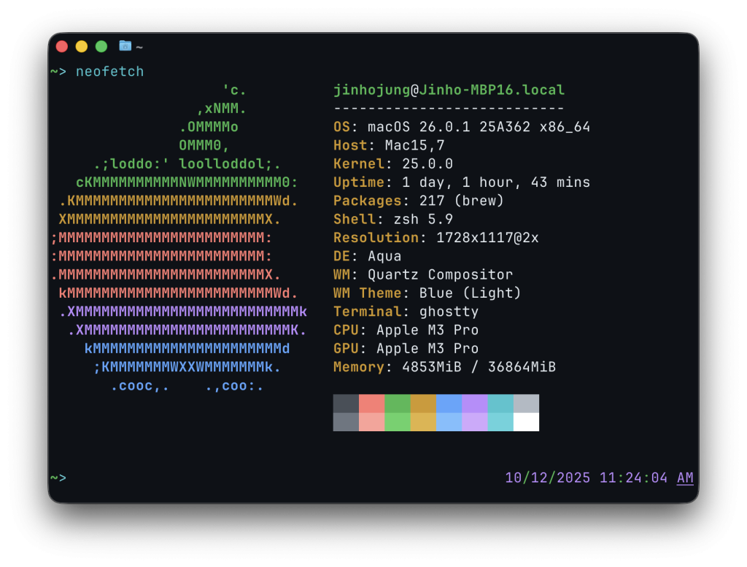Click the tilde title in title bar
The image size is (747, 567).
[139, 47]
